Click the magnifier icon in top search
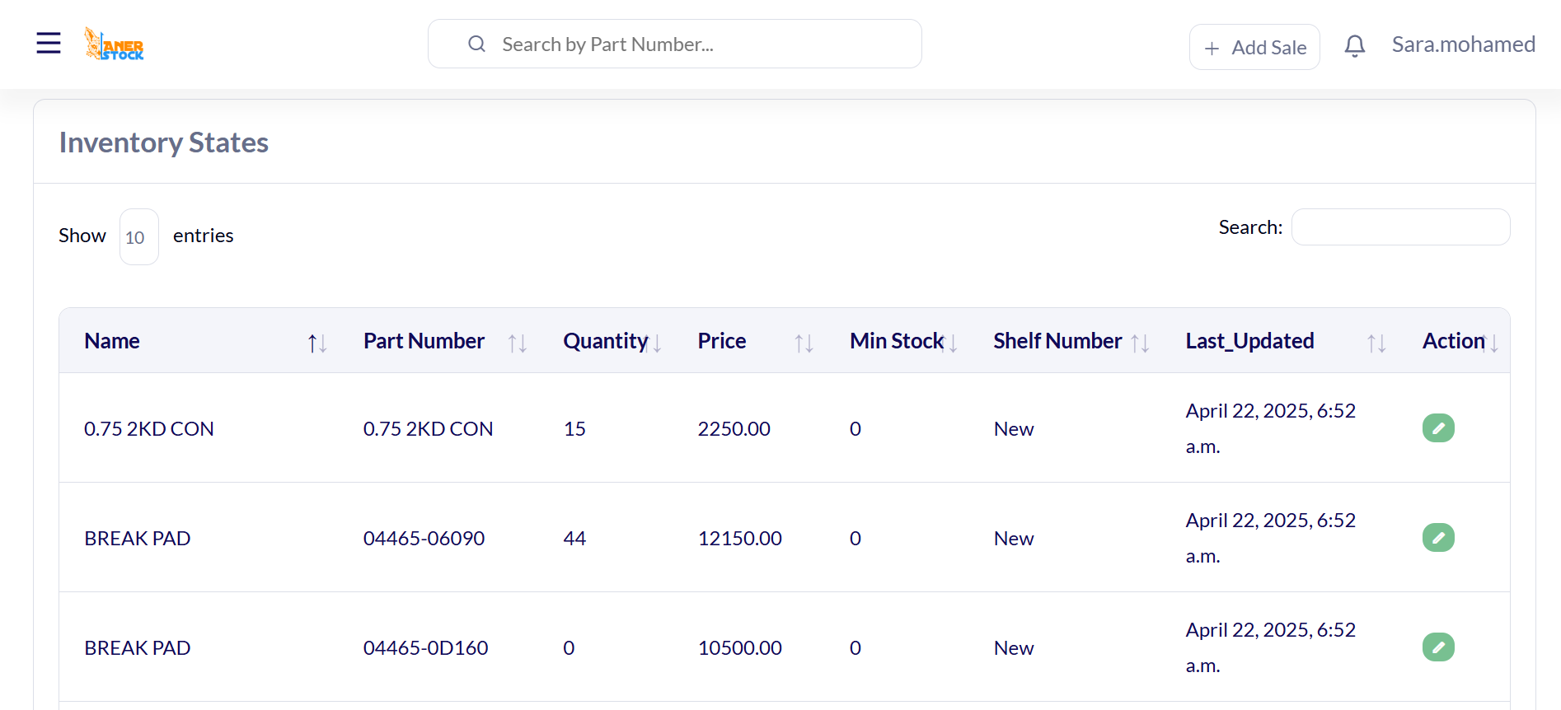Image resolution: width=1561 pixels, height=710 pixels. (476, 44)
